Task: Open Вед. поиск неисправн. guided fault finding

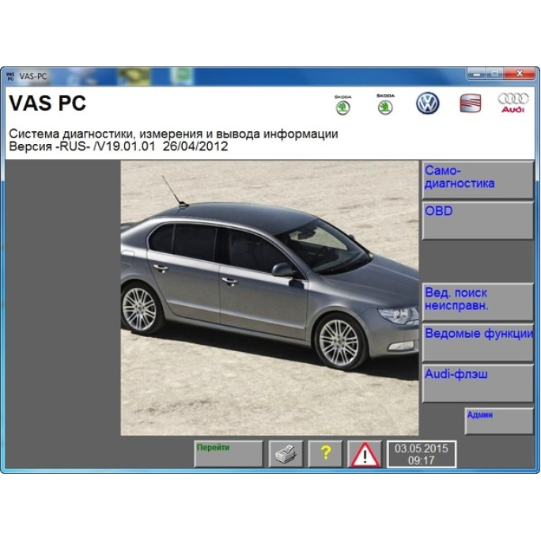Action: (478, 302)
